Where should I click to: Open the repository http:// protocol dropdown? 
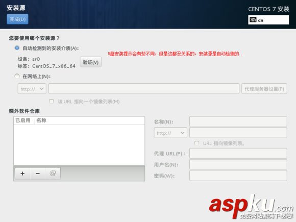pos(170,133)
